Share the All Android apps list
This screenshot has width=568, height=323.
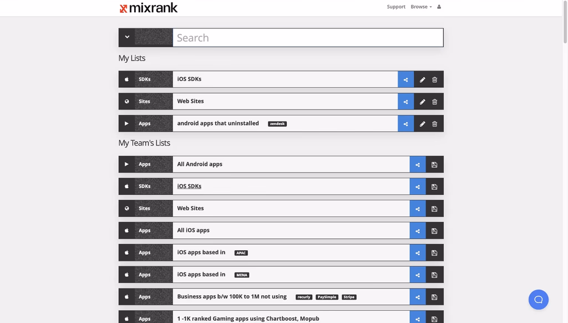418,165
